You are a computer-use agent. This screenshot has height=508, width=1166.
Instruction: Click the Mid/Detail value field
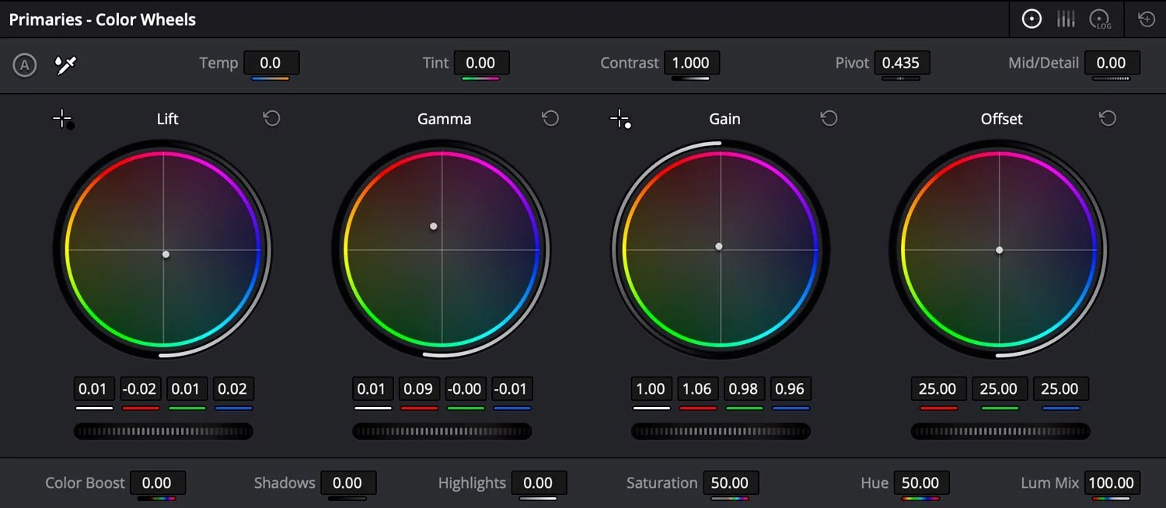click(1112, 63)
